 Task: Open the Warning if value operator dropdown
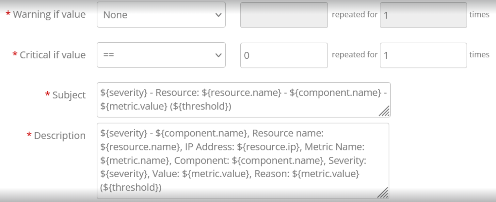161,15
